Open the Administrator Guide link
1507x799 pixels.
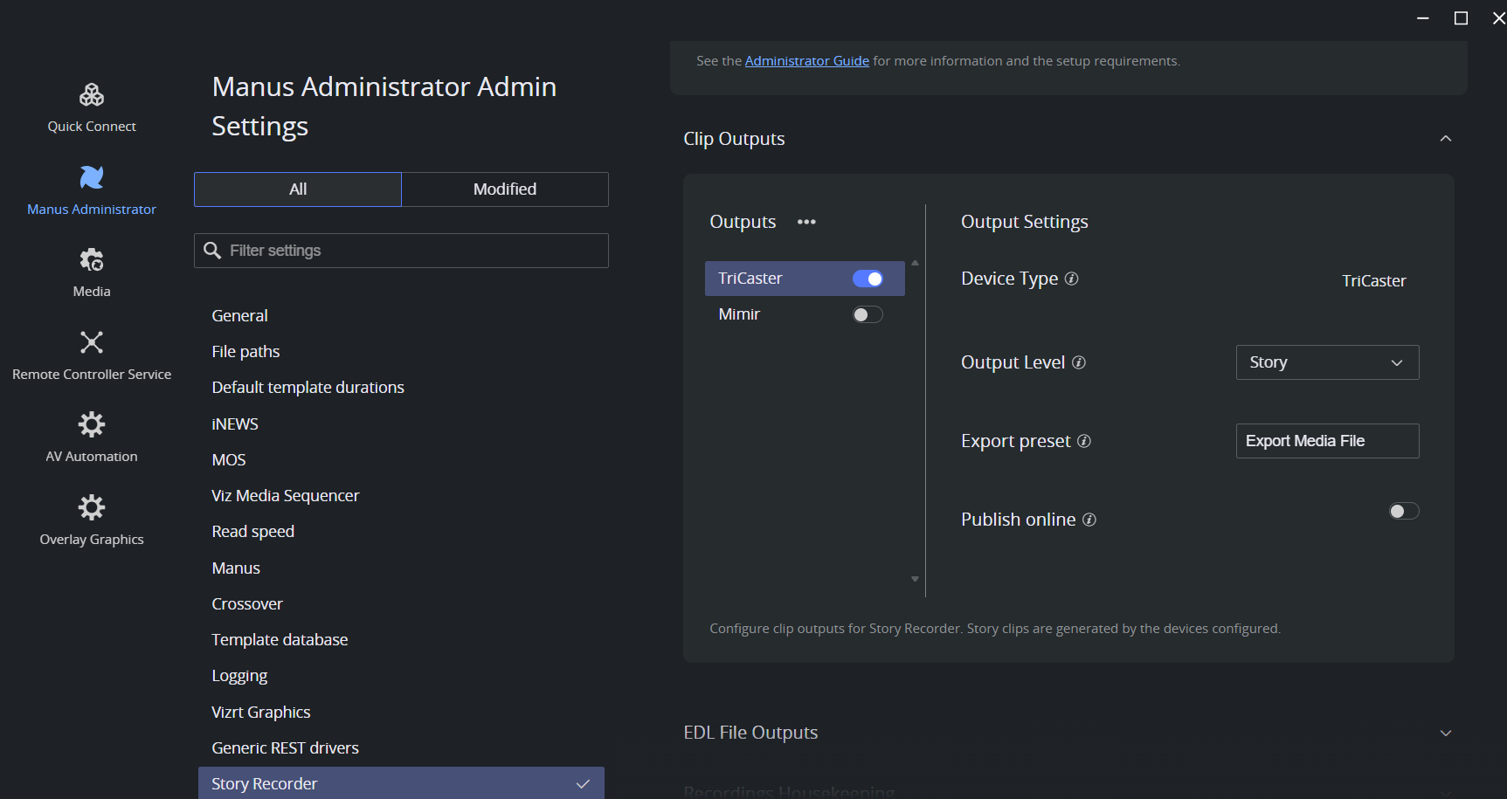pyautogui.click(x=806, y=61)
